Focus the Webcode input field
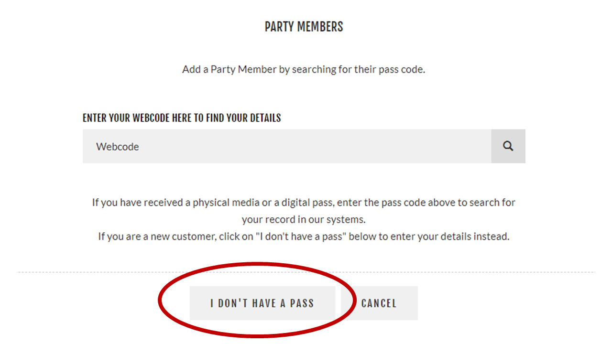Screen dimensions: 612x344 [x=287, y=146]
